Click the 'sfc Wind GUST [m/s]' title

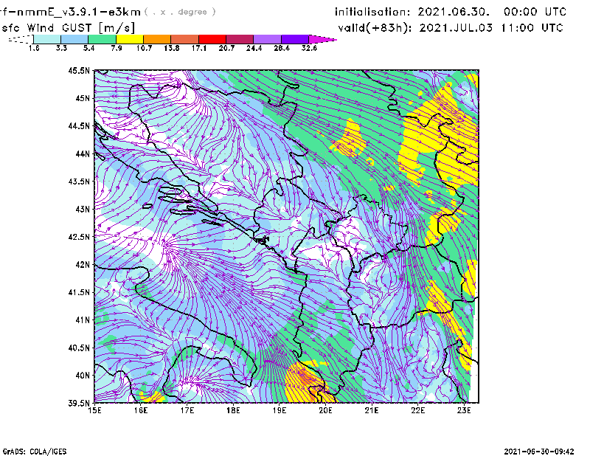[68, 28]
